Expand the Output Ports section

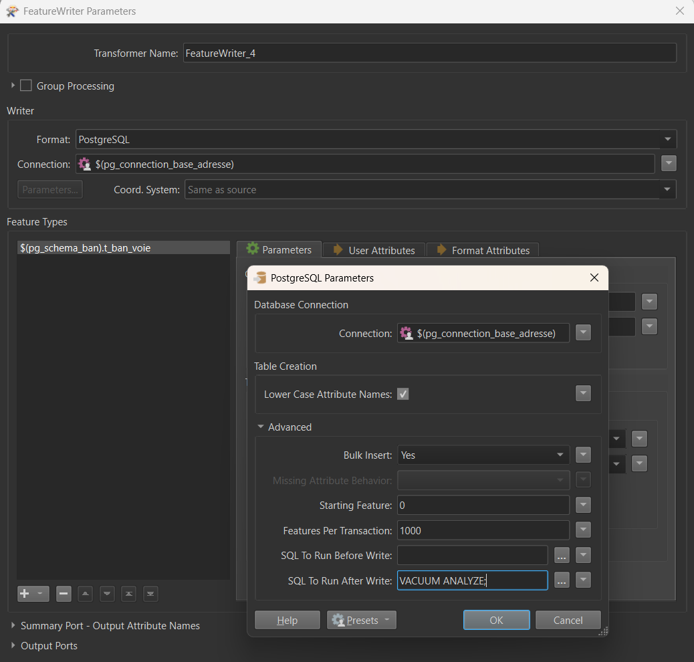coord(13,645)
